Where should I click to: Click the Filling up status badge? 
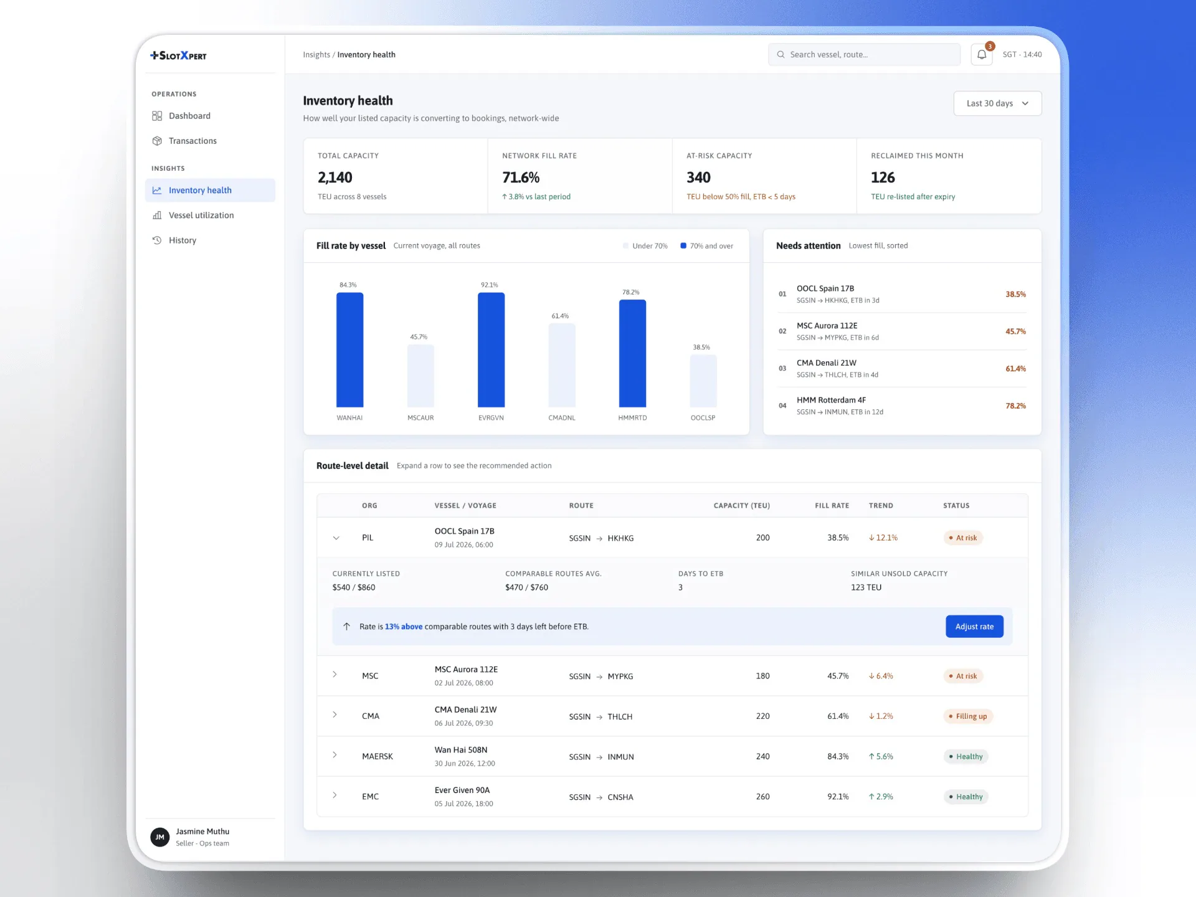(x=968, y=716)
